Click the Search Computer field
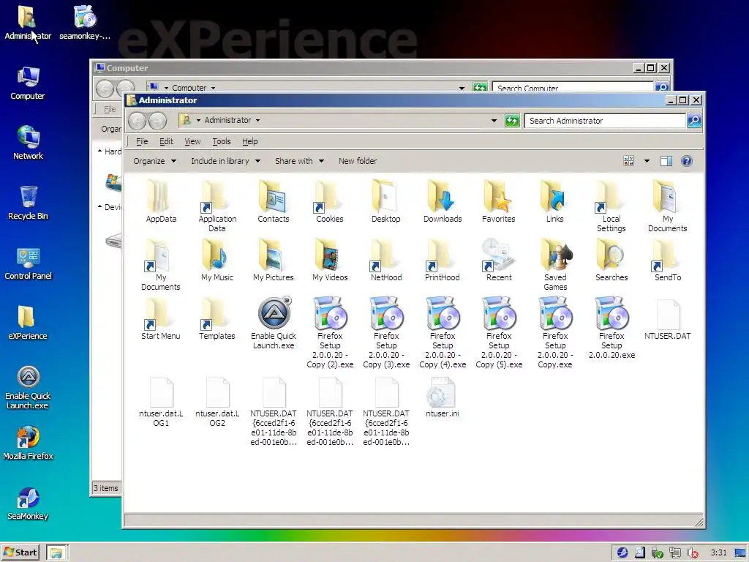 (573, 87)
